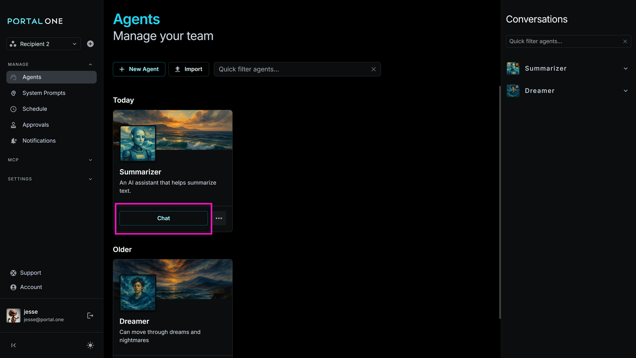Click the logout icon next to jesse
Image resolution: width=636 pixels, height=358 pixels.
coord(90,315)
